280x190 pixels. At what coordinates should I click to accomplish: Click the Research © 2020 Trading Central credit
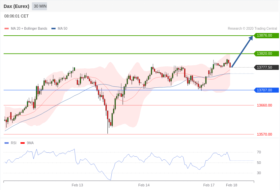[252, 28]
